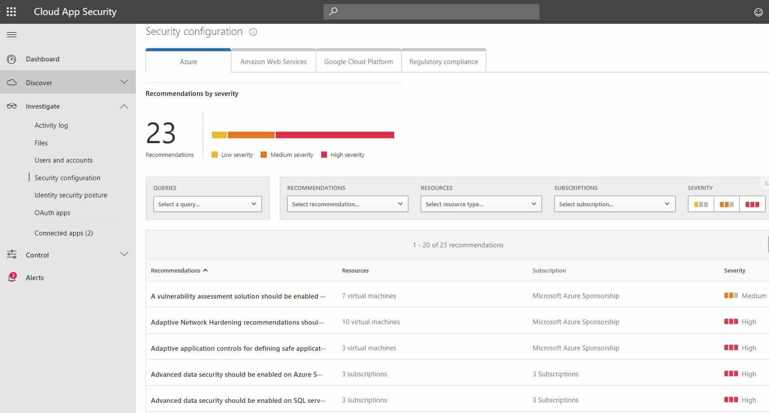Viewport: 769px width, 413px height.
Task: Click the Subscription column header
Action: click(549, 270)
